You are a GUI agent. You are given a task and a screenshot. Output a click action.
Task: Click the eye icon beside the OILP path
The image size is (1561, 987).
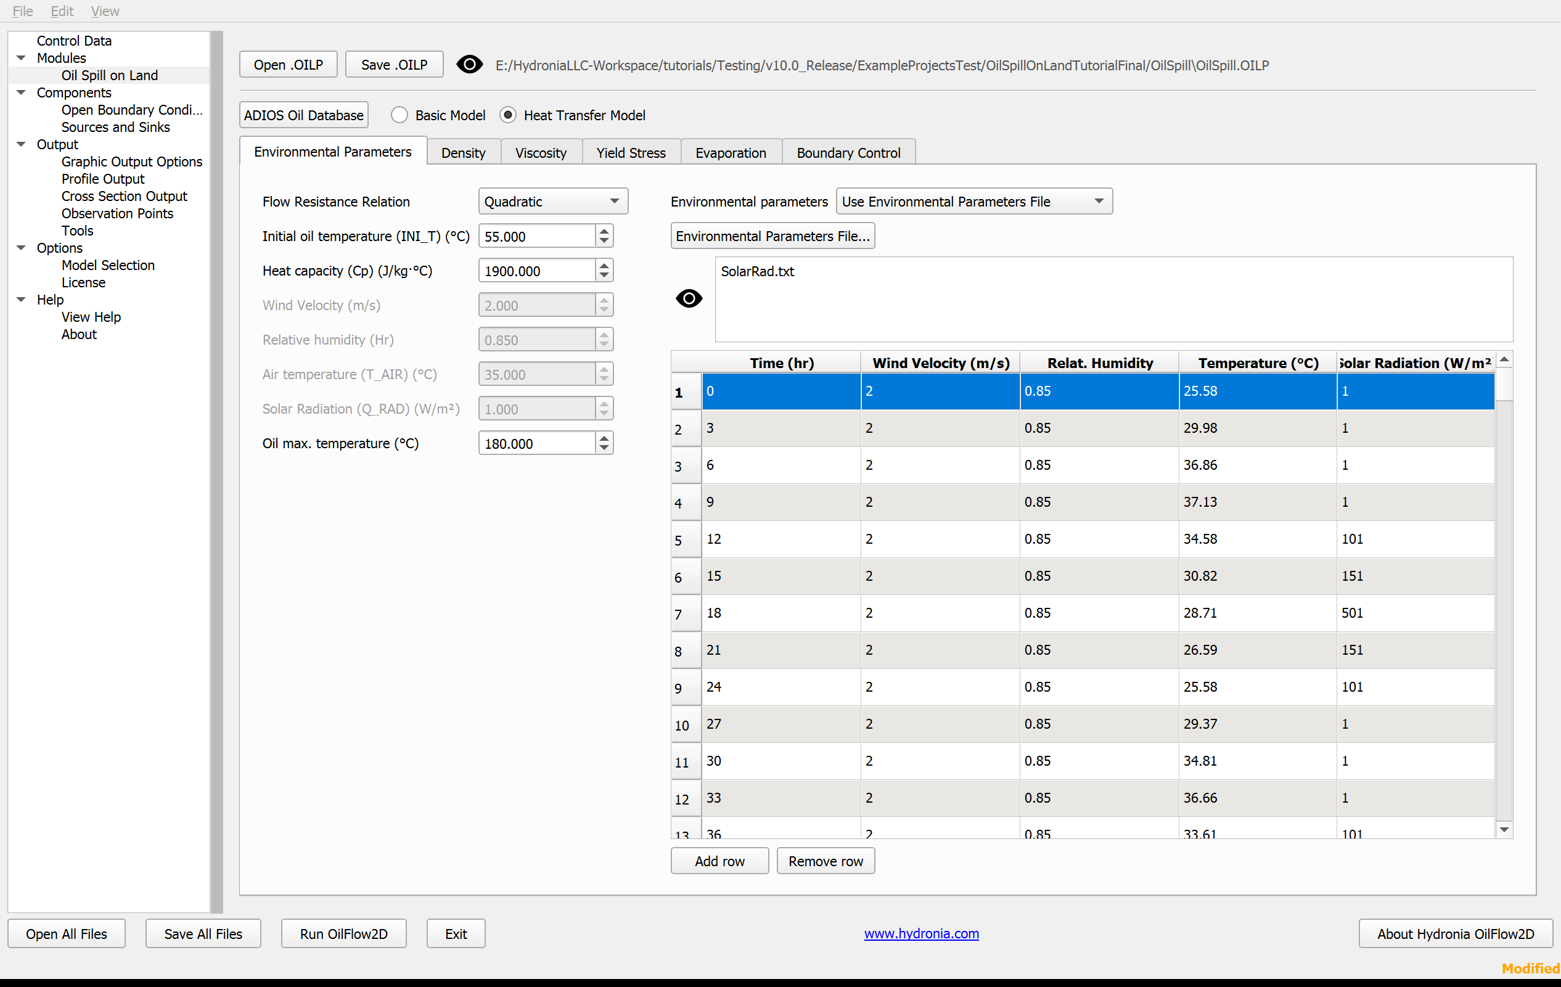(469, 65)
